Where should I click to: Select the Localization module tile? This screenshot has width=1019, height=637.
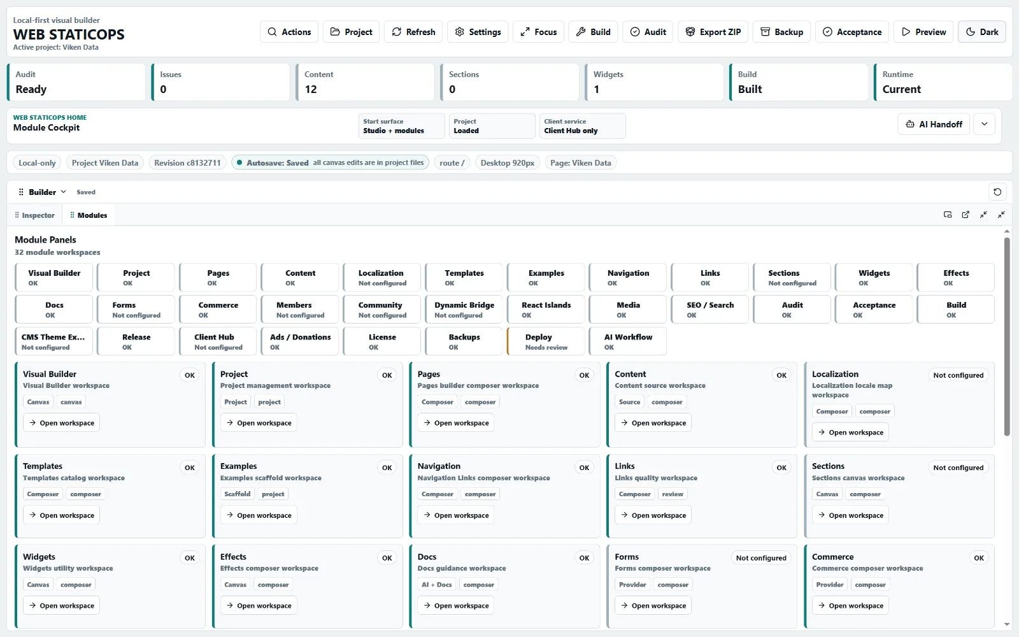coord(381,277)
